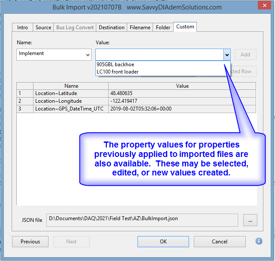Click the Cancel button

click(x=220, y=242)
